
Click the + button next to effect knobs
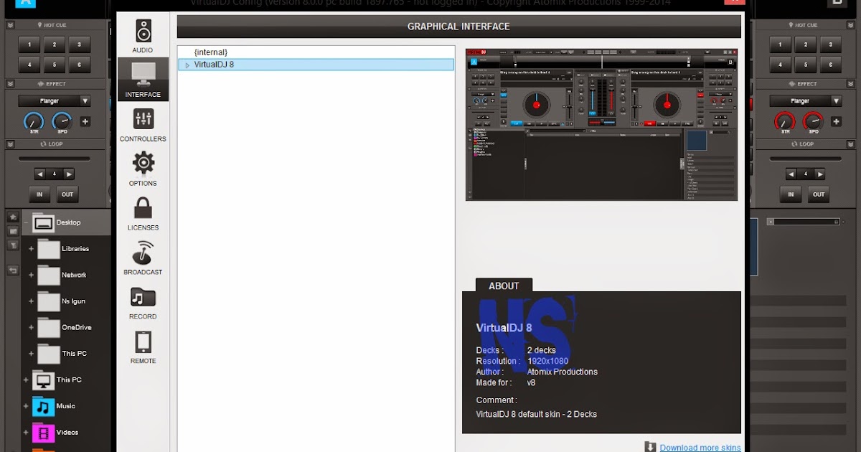tap(85, 122)
